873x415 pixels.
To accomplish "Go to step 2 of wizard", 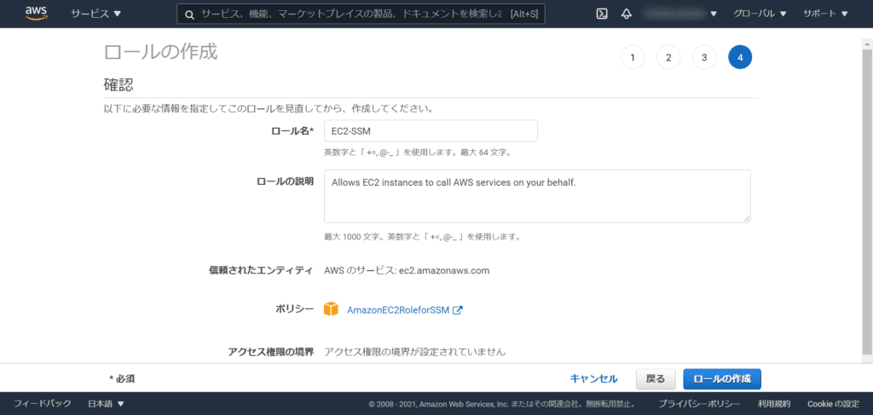I will click(x=668, y=58).
